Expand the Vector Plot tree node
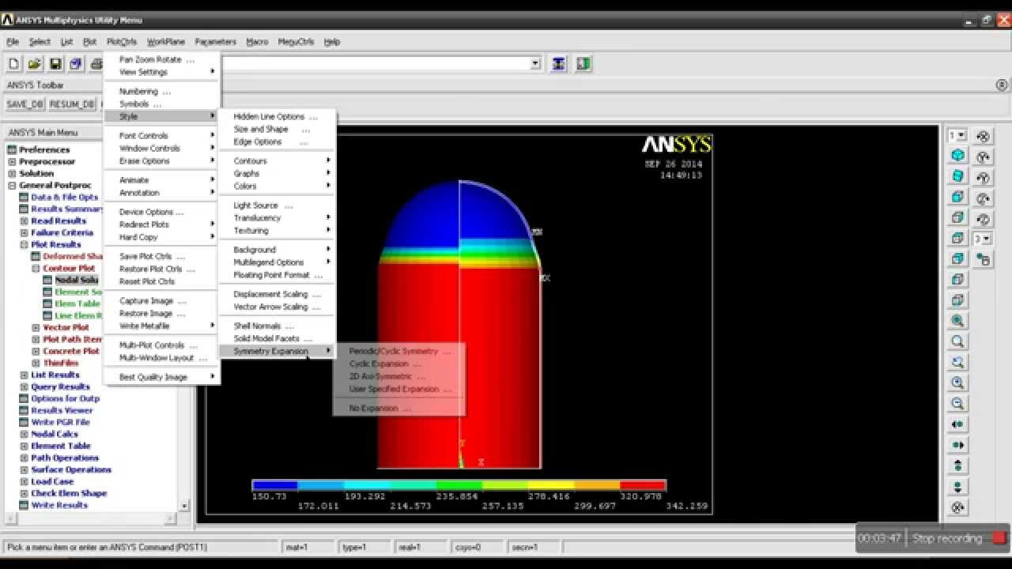Viewport: 1012px width, 569px height. [x=36, y=327]
